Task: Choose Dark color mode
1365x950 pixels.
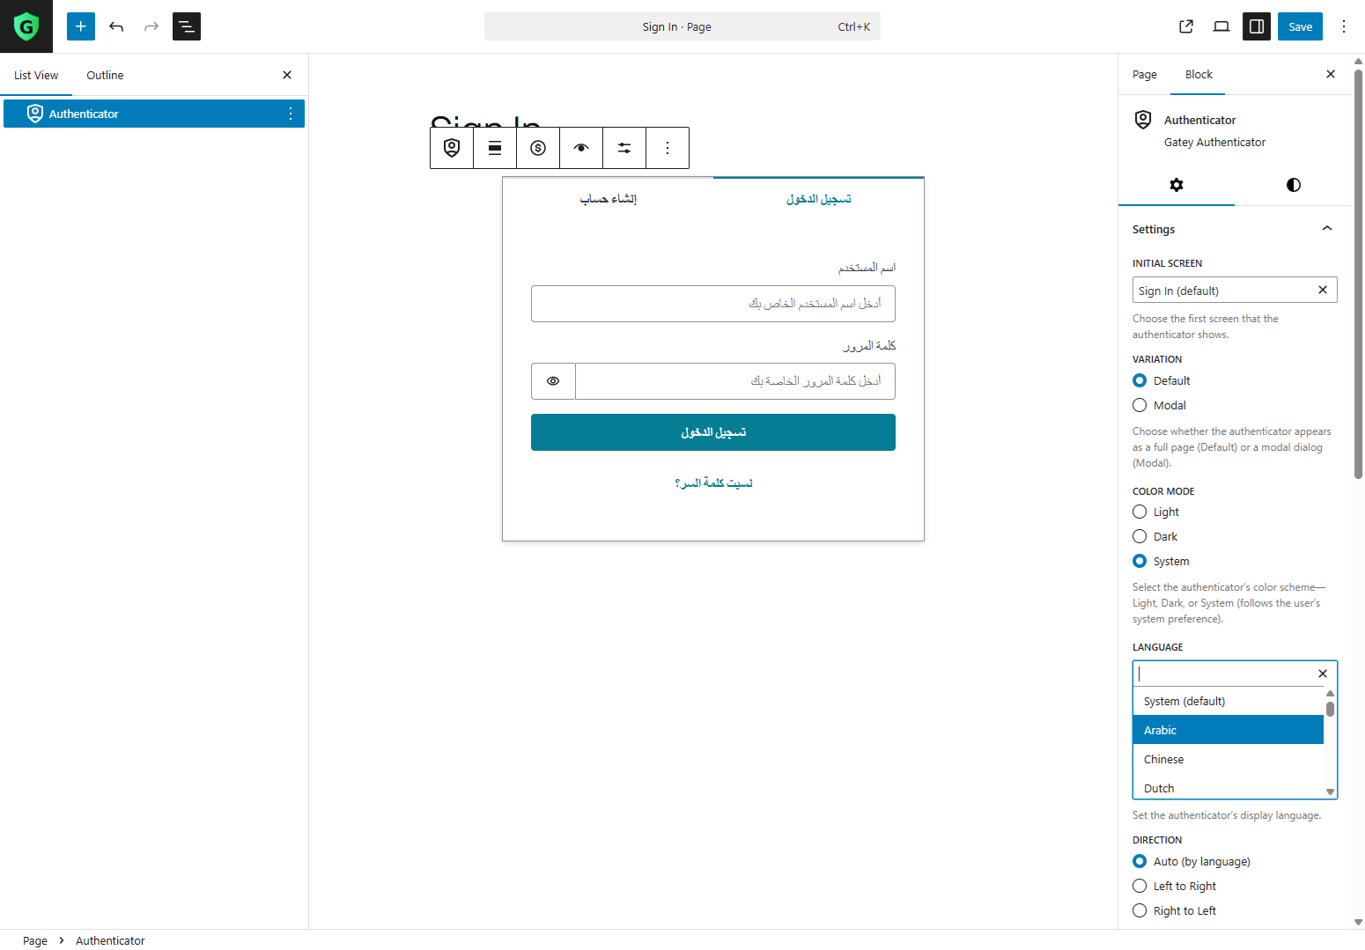Action: (1140, 536)
